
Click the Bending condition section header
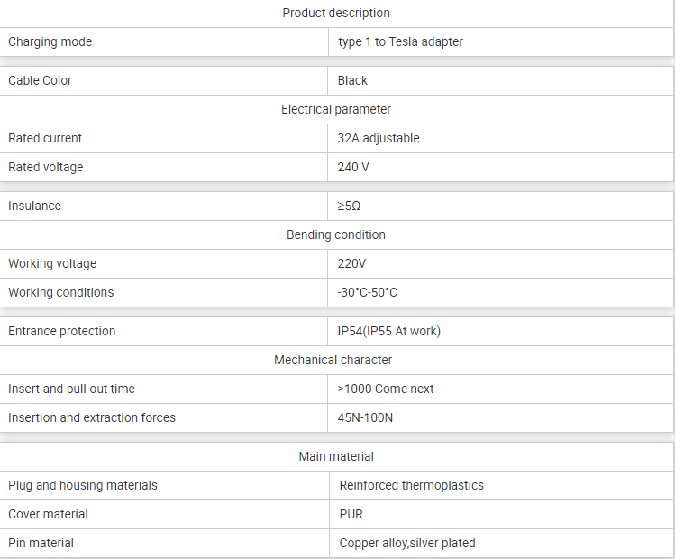pyautogui.click(x=336, y=234)
